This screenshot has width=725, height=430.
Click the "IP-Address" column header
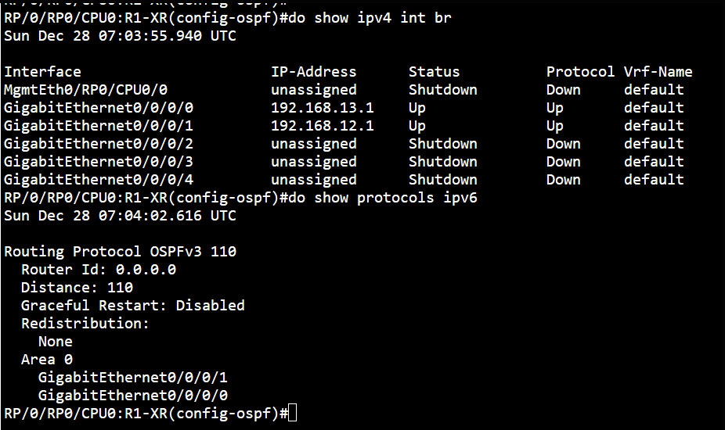pos(314,72)
